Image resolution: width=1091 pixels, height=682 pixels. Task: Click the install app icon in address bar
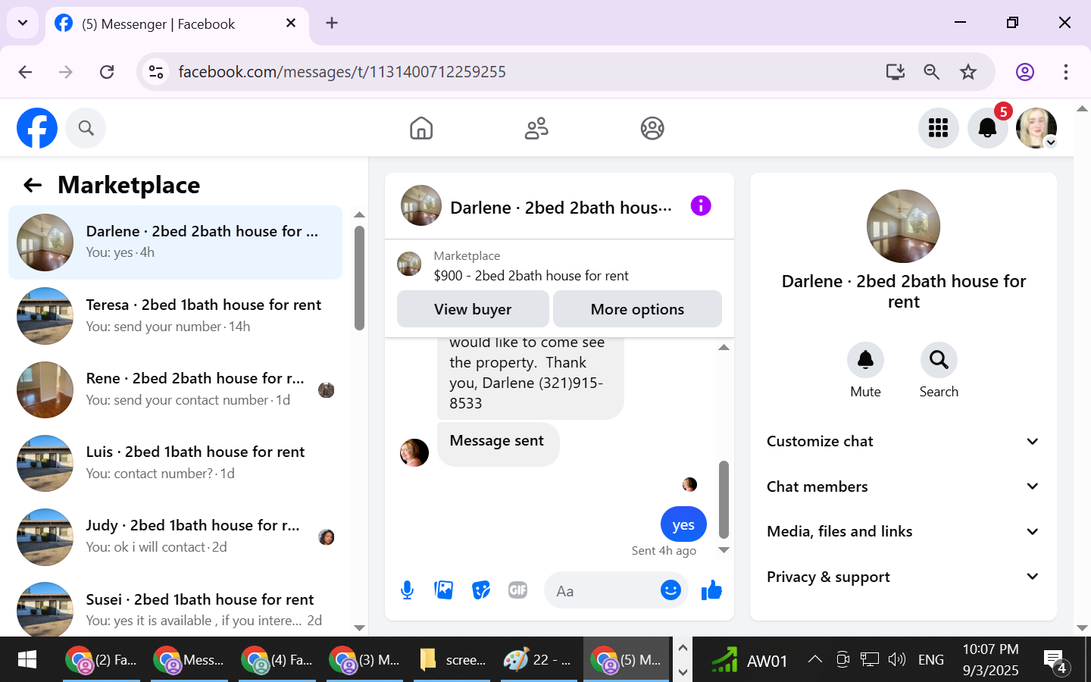click(896, 72)
